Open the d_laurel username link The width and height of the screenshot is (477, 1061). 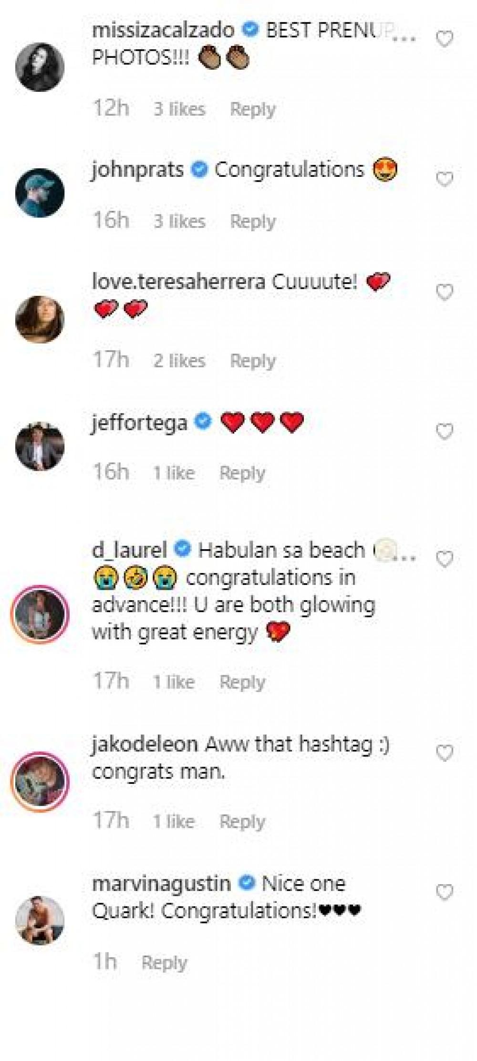129,550
